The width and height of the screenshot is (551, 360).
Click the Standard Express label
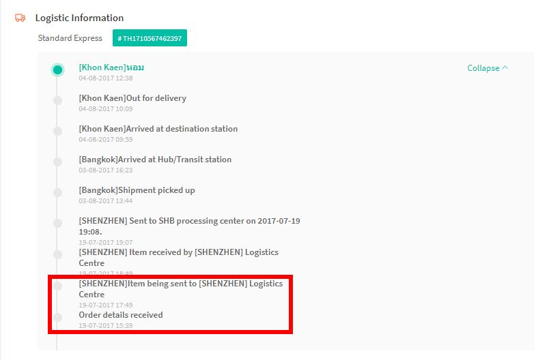(x=70, y=38)
